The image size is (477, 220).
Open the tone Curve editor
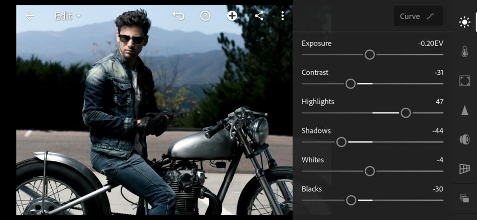pos(418,16)
